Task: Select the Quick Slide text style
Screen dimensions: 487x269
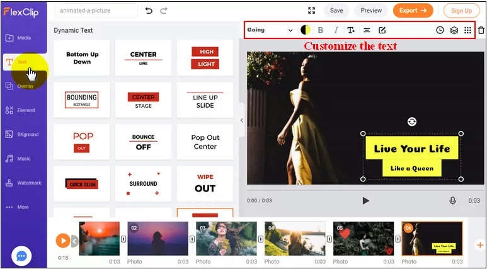Action: coord(82,184)
